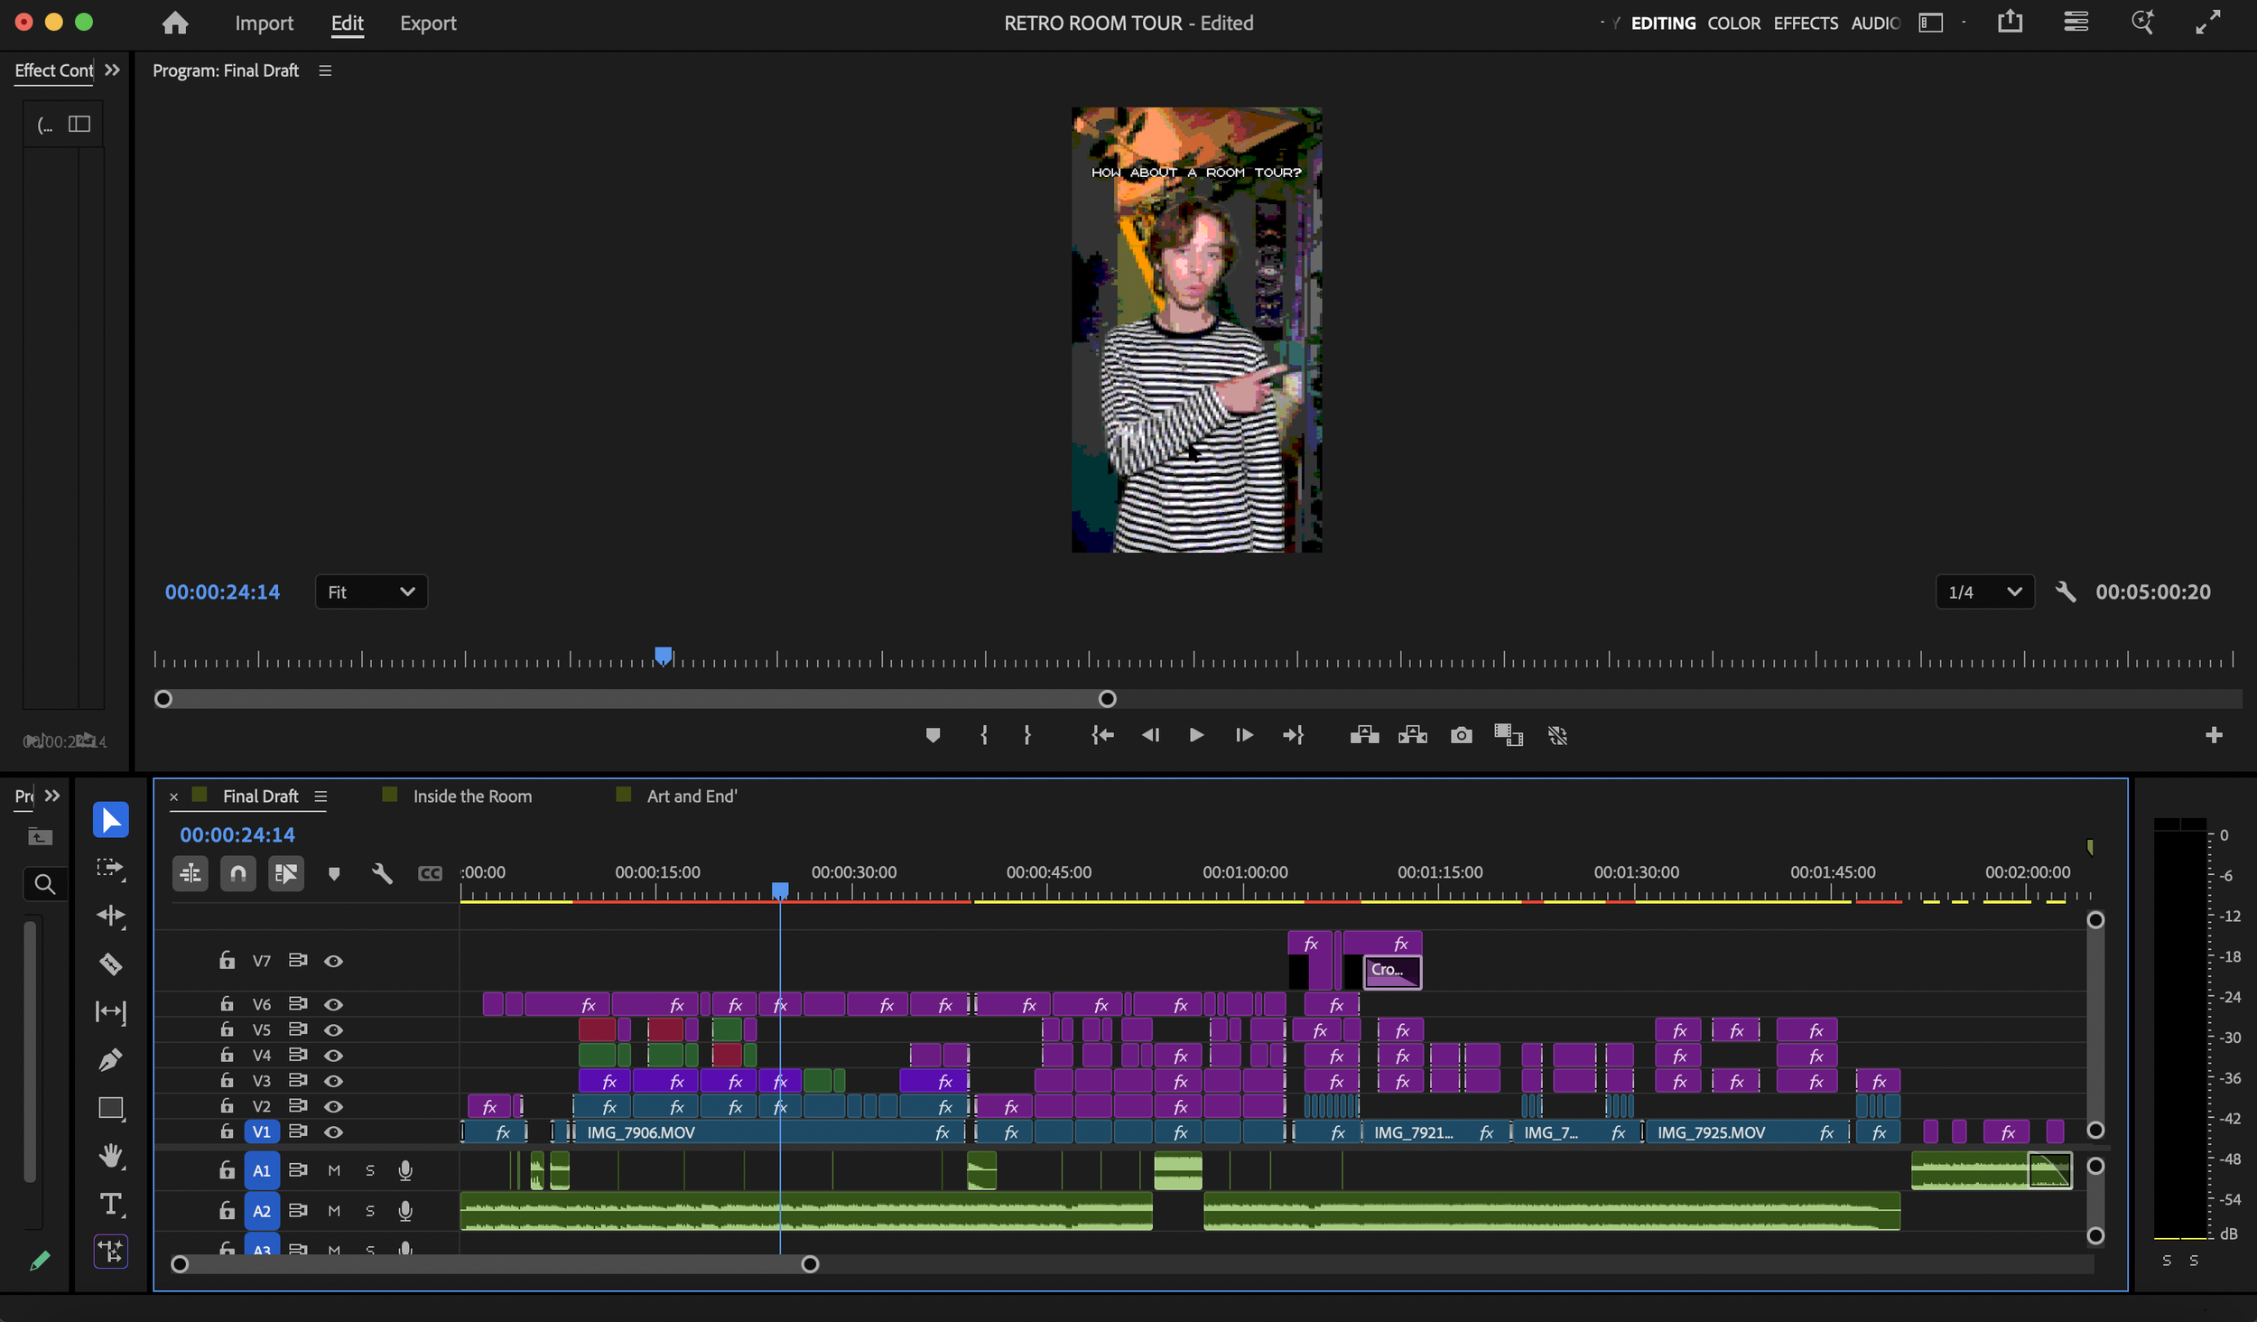Switch to Inside the Room sequence tab
Image resolution: width=2257 pixels, height=1322 pixels.
click(x=471, y=796)
